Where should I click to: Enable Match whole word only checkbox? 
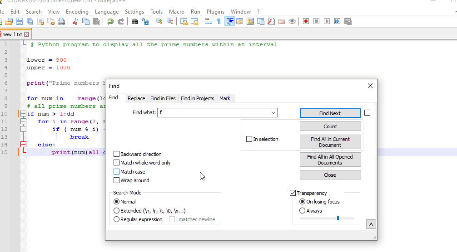pyautogui.click(x=116, y=163)
